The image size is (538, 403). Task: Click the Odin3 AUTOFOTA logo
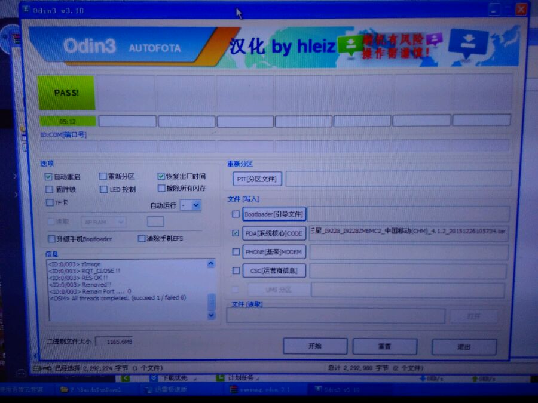coord(122,46)
